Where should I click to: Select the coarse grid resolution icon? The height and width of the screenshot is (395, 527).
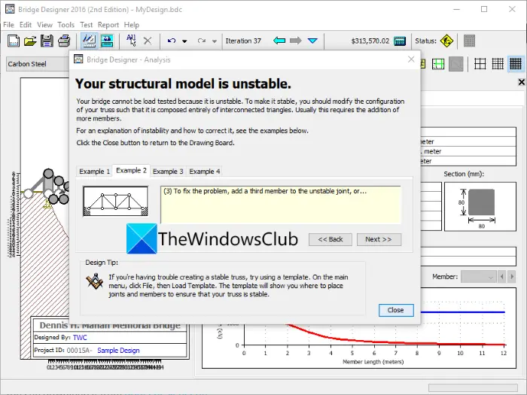point(480,64)
